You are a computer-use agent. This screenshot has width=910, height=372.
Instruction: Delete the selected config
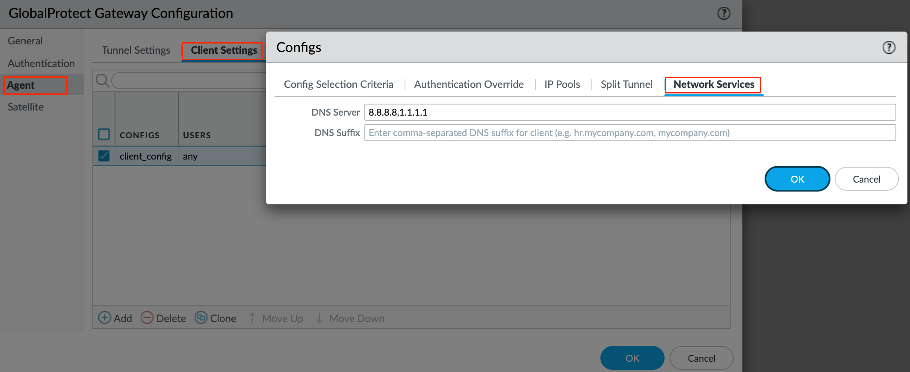tap(164, 318)
